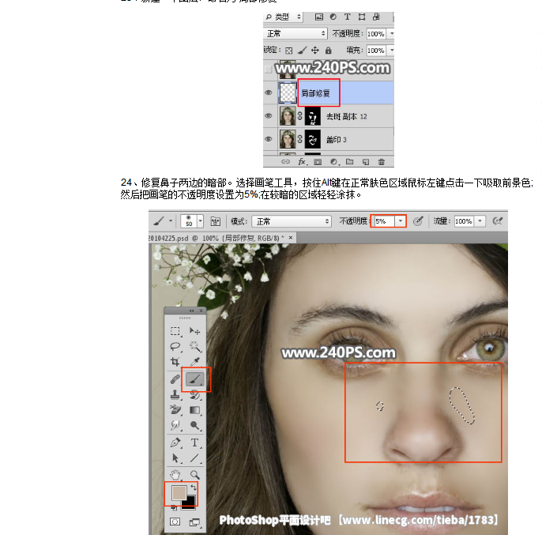The height and width of the screenshot is (535, 542).
Task: Hide the 盖印 3 layer
Action: 269,139
